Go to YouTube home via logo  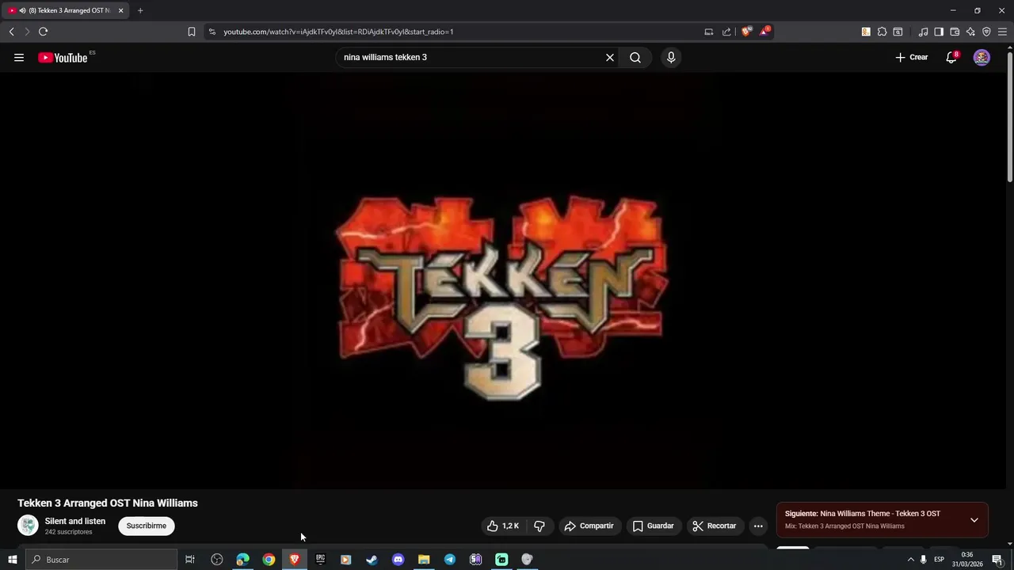coord(63,58)
